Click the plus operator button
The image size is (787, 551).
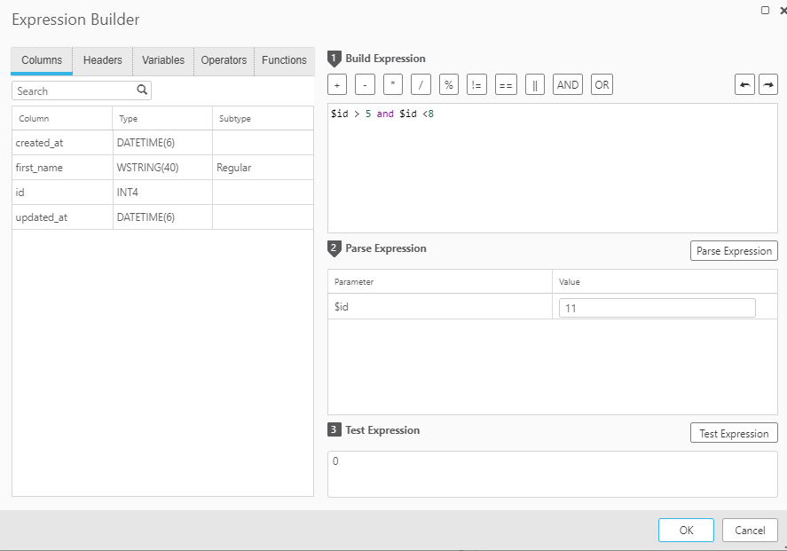click(x=337, y=85)
